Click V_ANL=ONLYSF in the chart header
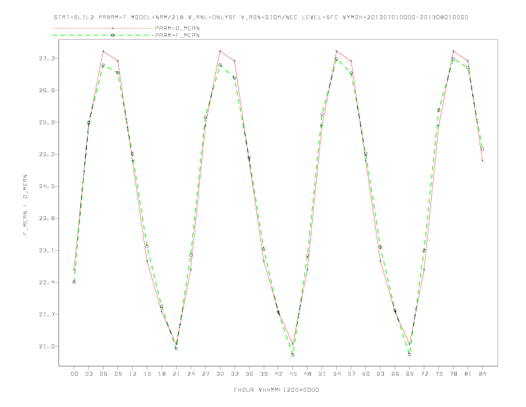Image resolution: width=526 pixels, height=407 pixels. (x=212, y=17)
